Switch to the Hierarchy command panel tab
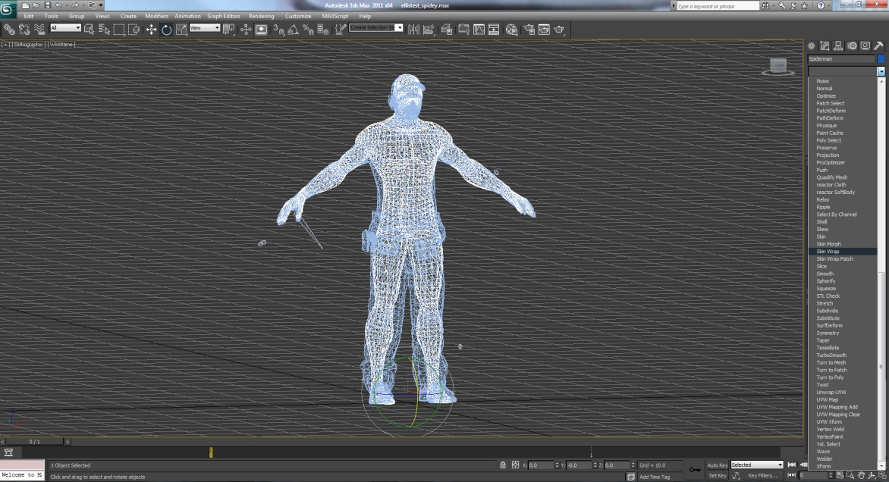 (838, 46)
